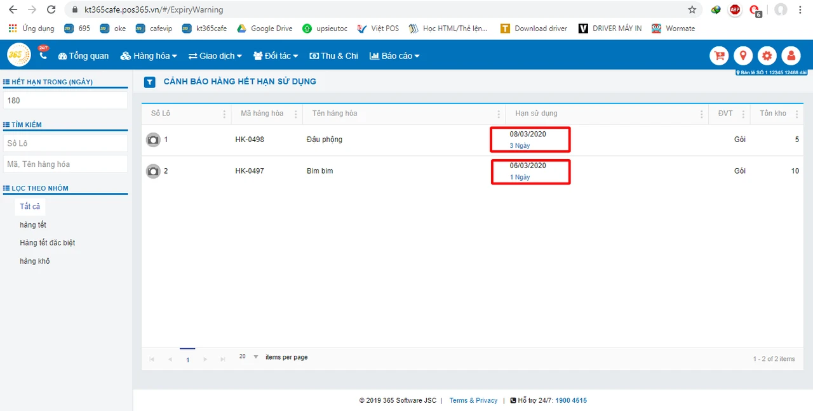Open Mã hàng hóa column options menu
The image size is (813, 411).
[x=296, y=114]
